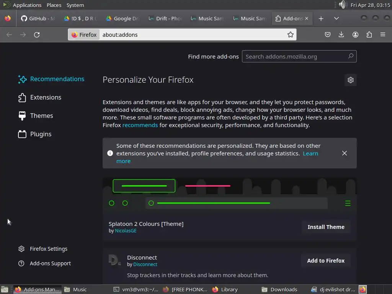Viewport: 392px width, 294px height.
Task: Open a new tab with plus button
Action: 321,18
